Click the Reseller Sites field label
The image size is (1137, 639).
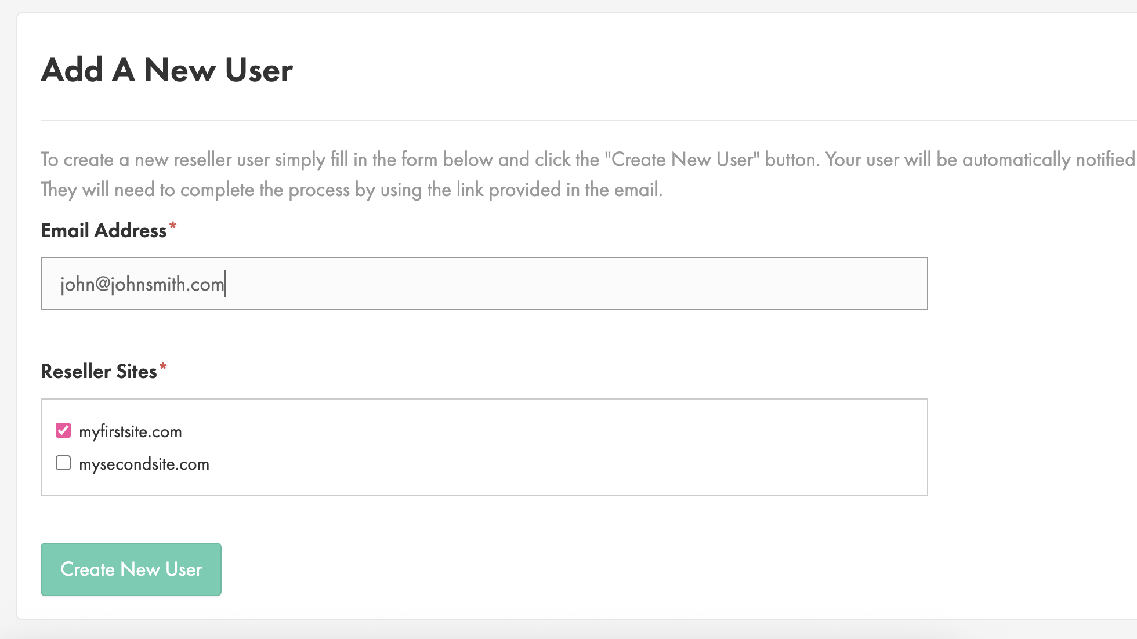point(99,372)
